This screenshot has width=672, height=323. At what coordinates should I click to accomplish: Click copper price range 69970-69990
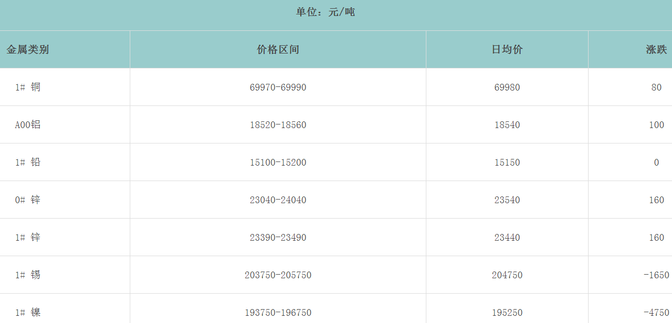[278, 87]
